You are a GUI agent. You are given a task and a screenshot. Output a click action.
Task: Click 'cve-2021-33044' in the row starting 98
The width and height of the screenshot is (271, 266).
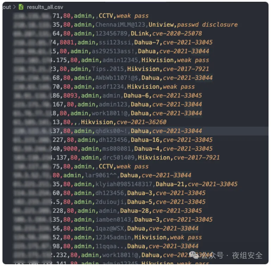(x=174, y=246)
